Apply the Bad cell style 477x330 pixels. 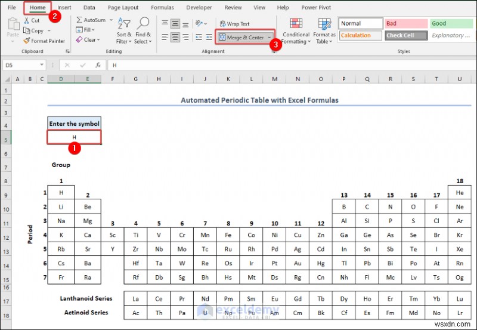[x=406, y=23]
